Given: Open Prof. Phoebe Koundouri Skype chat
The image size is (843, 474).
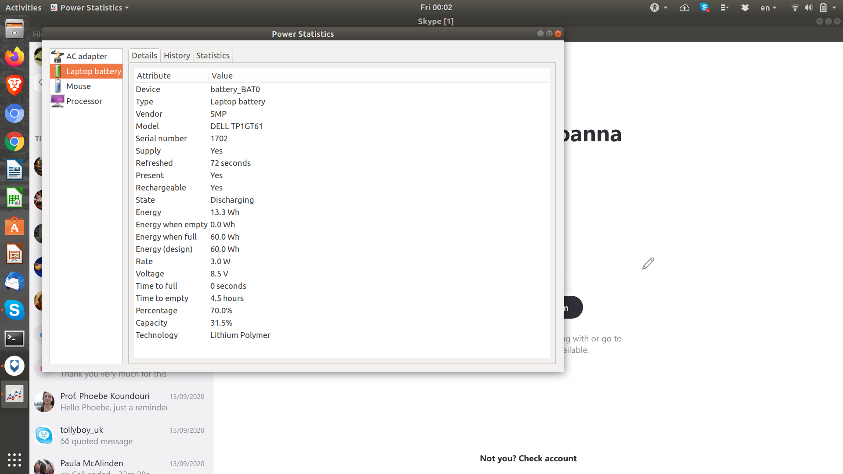Looking at the screenshot, I should click(x=121, y=402).
